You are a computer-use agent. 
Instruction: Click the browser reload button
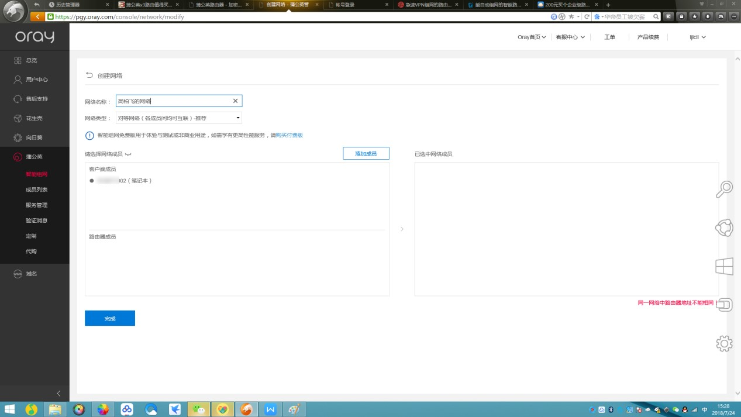point(586,17)
